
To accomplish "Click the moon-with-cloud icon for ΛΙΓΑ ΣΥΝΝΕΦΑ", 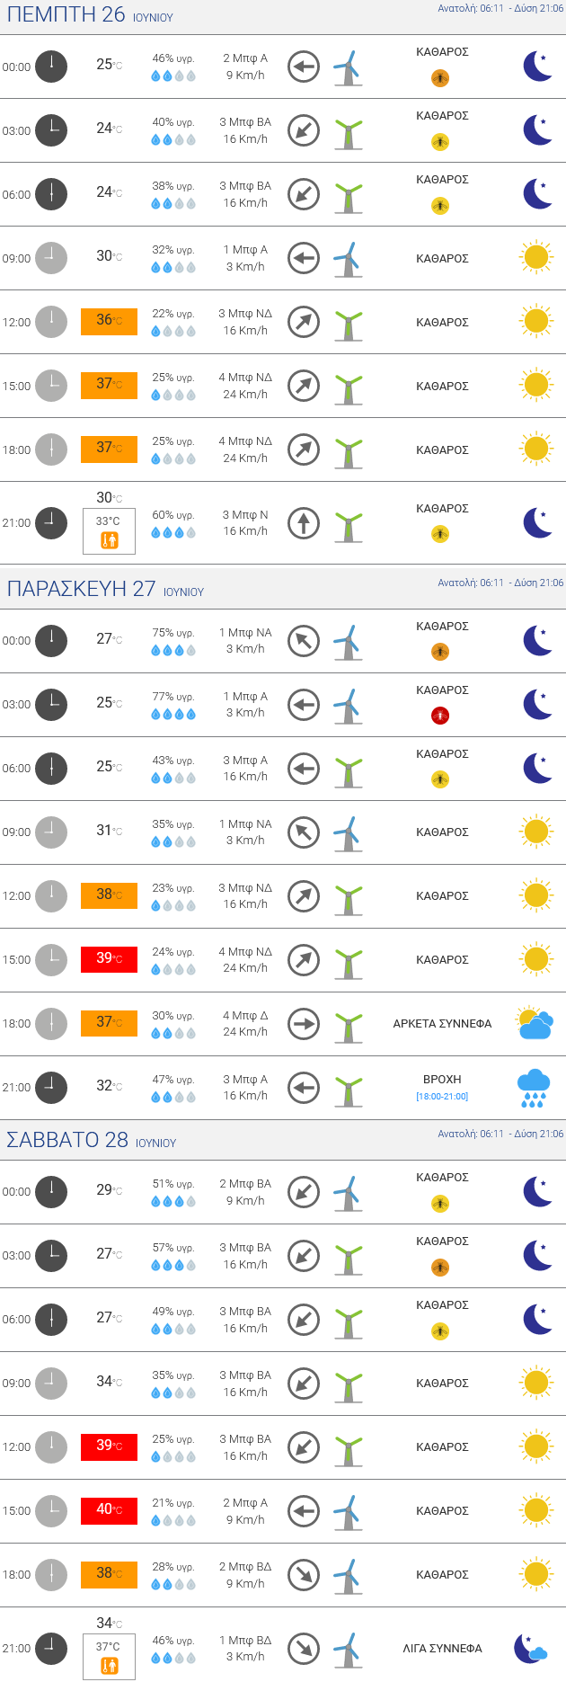I will click(531, 1649).
